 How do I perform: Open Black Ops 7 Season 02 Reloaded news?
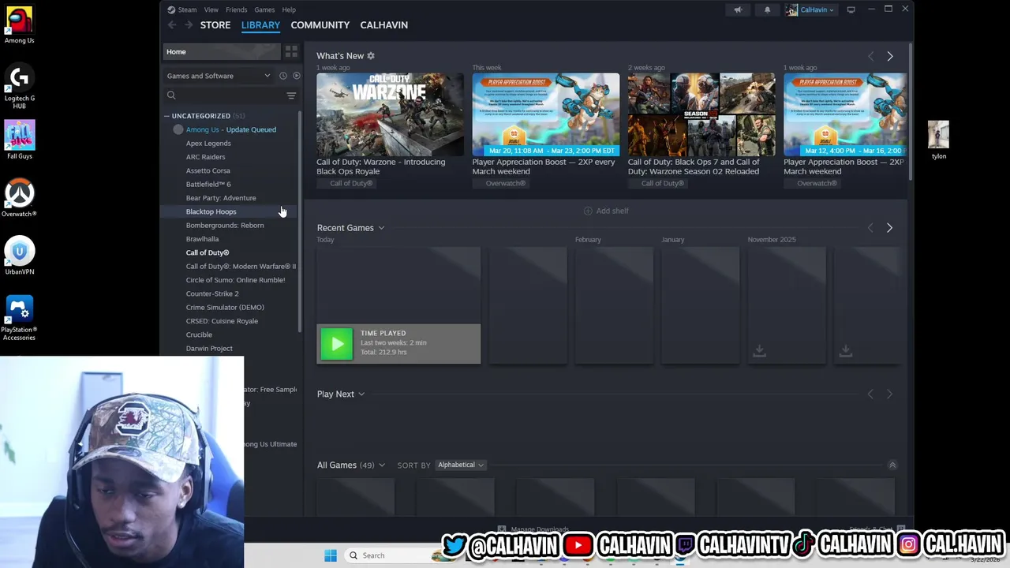click(x=701, y=125)
